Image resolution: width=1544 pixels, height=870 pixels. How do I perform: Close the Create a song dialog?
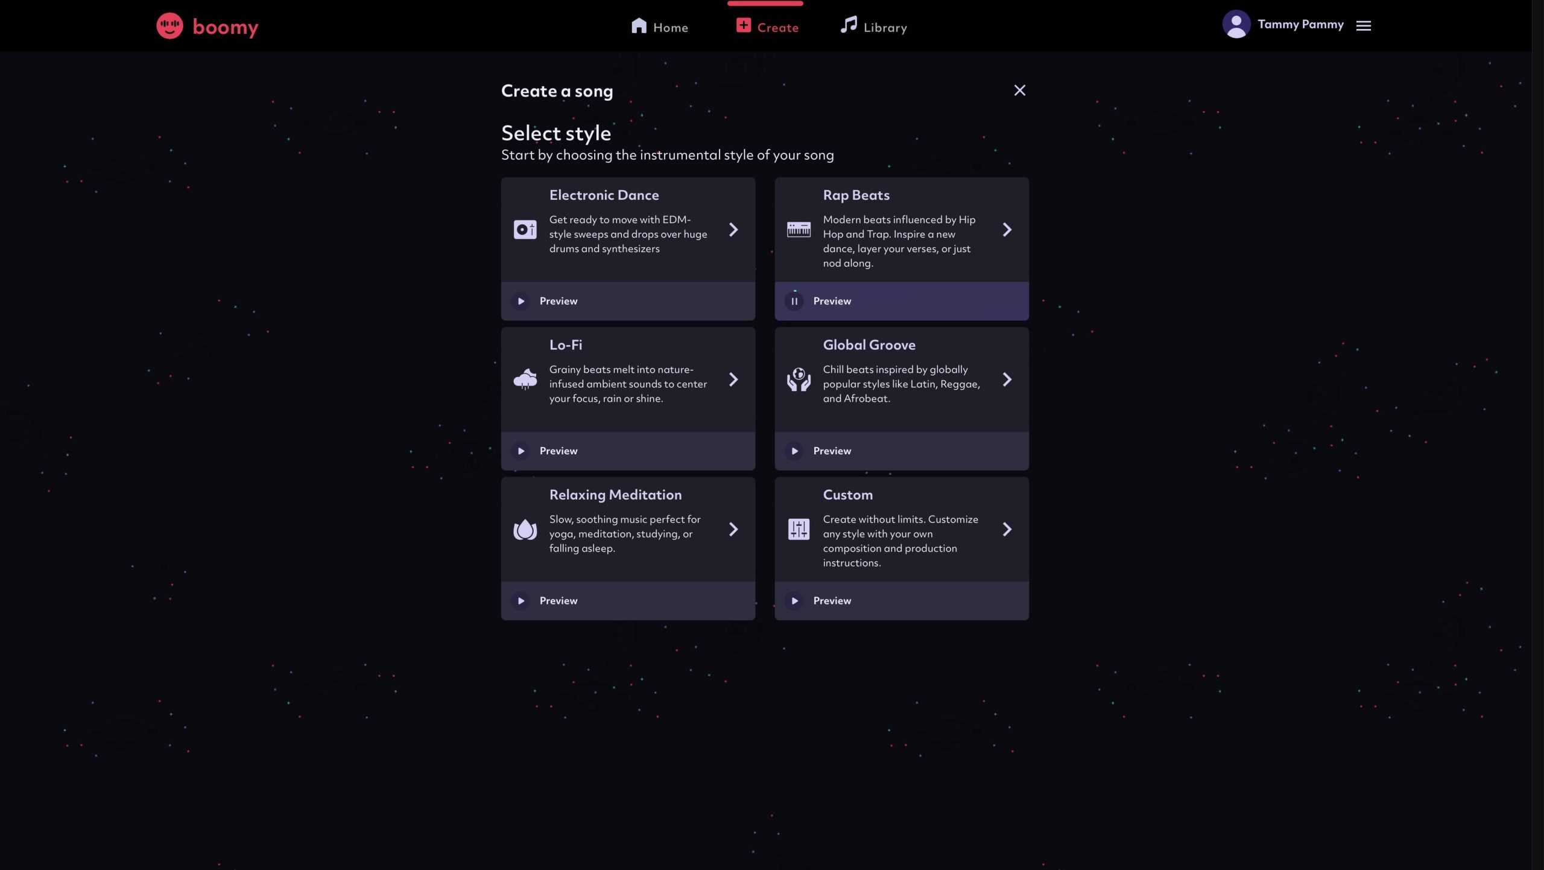click(x=1019, y=90)
